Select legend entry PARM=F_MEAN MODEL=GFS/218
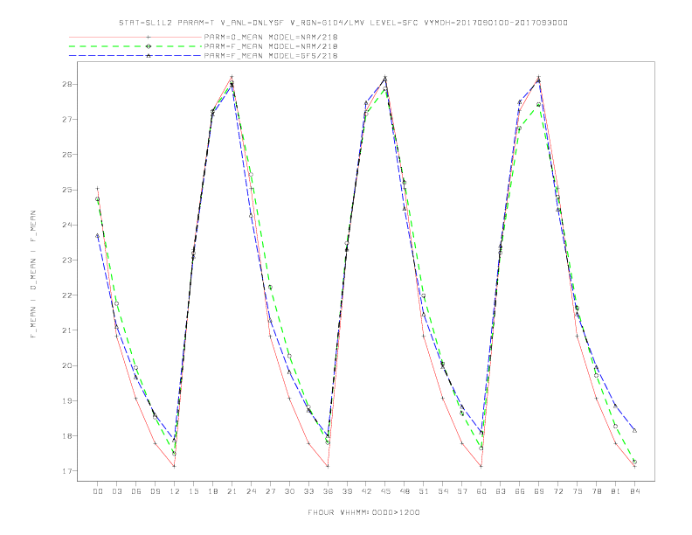This screenshot has width=692, height=535. pos(271,56)
